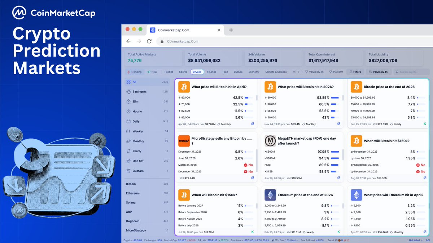Open the Volume(24h) funnel filter dropdown
The height and width of the screenshot is (243, 433).
(x=314, y=72)
